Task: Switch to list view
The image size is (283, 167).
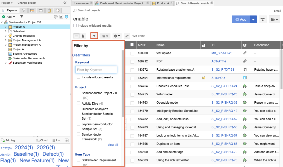Action: point(76,36)
